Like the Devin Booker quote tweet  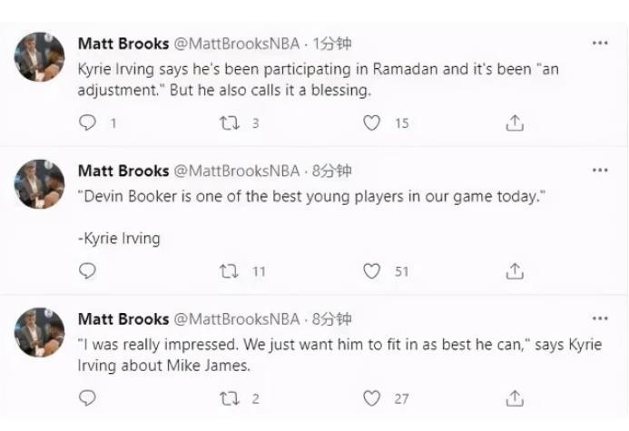(371, 270)
